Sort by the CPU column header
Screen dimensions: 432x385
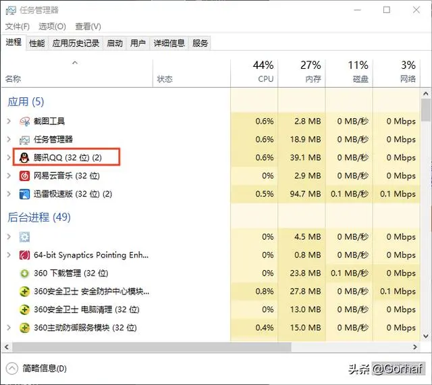point(254,73)
